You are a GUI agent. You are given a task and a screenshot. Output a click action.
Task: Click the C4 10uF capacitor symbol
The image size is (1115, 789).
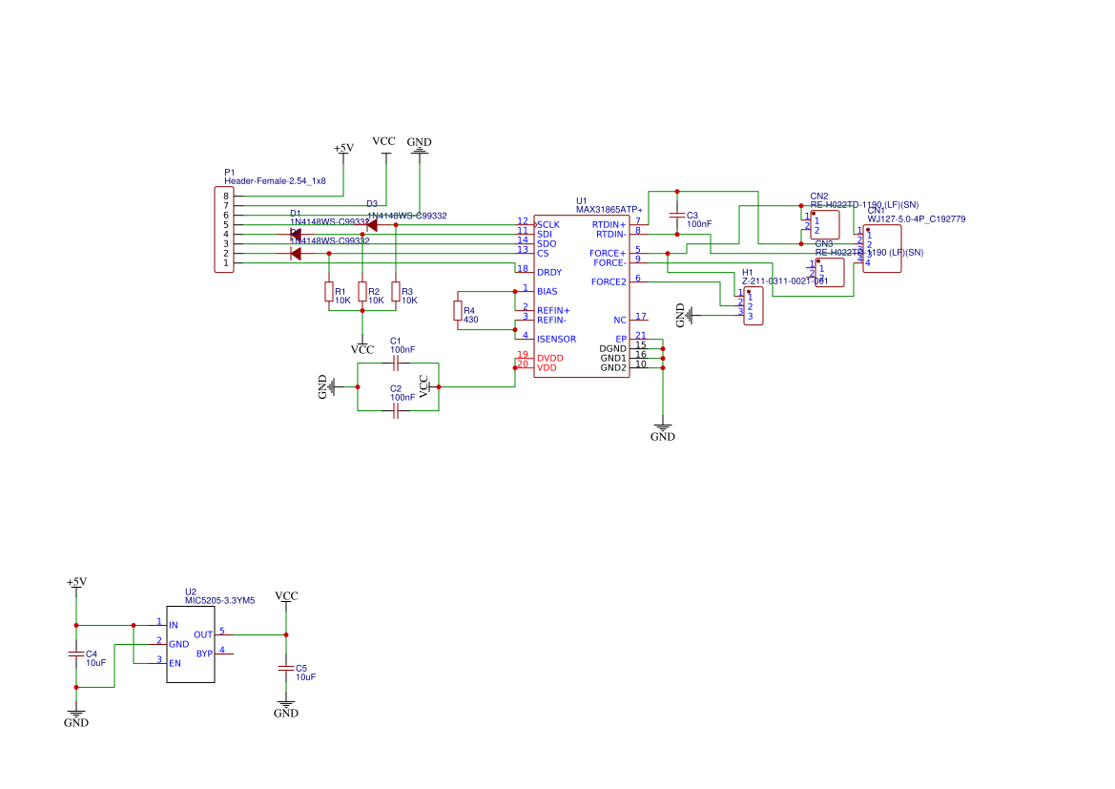click(x=76, y=654)
